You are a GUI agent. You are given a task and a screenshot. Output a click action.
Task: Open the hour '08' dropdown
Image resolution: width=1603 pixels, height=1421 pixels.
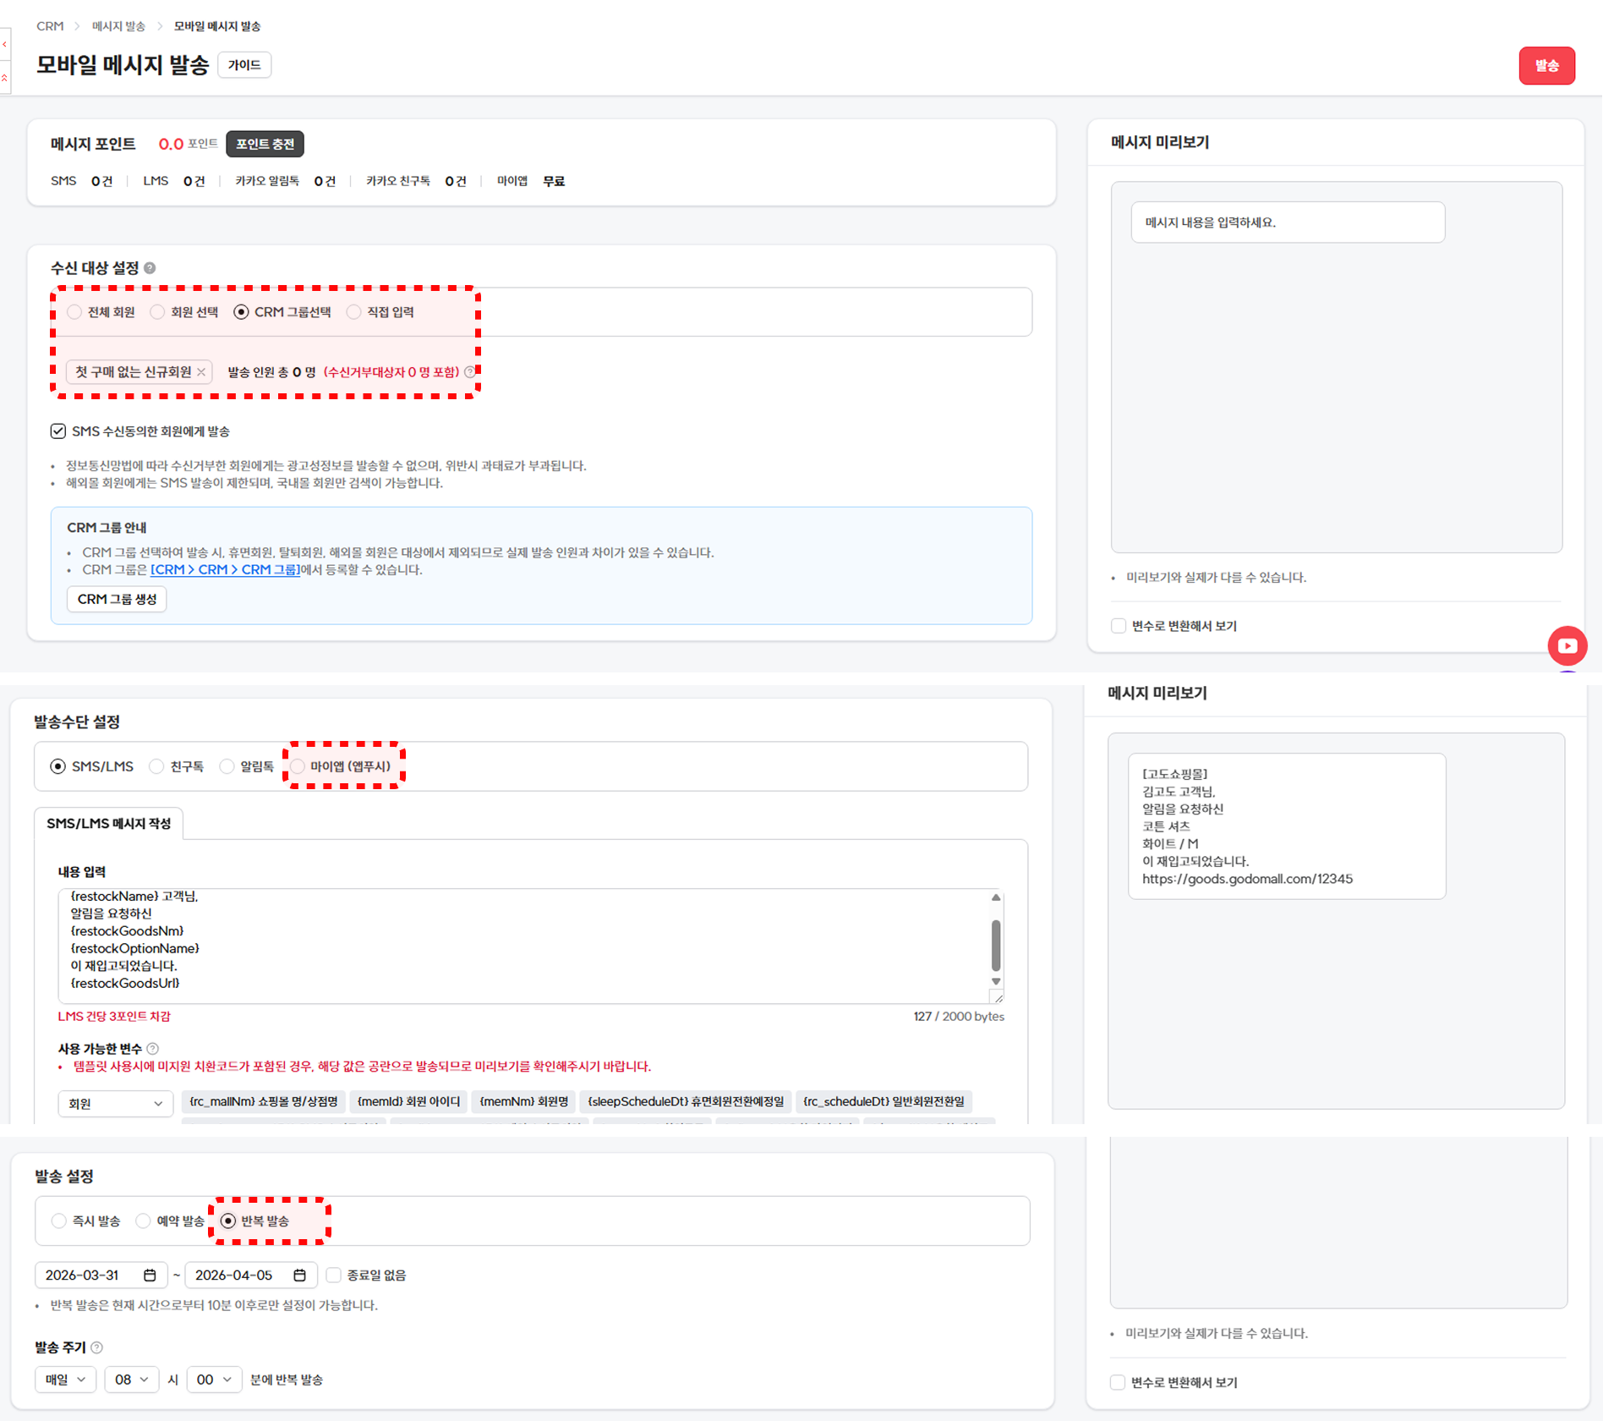pyautogui.click(x=131, y=1380)
